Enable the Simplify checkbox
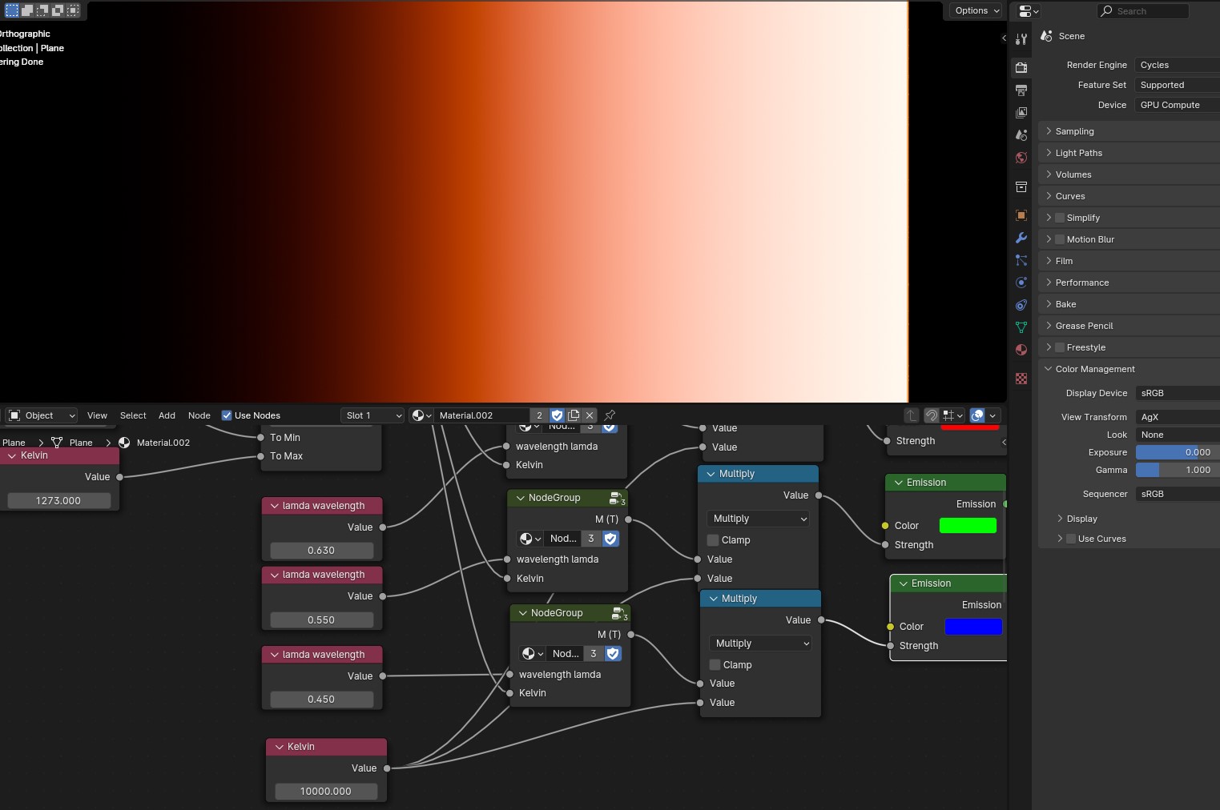The width and height of the screenshot is (1220, 810). coord(1060,218)
